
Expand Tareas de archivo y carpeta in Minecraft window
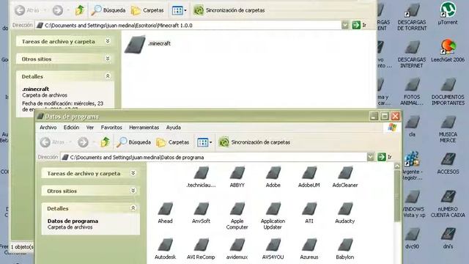tap(108, 41)
